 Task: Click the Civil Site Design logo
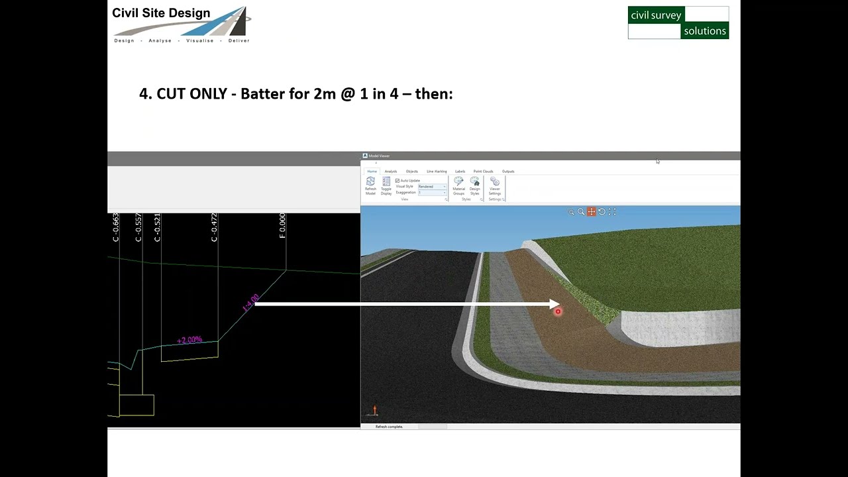point(182,25)
